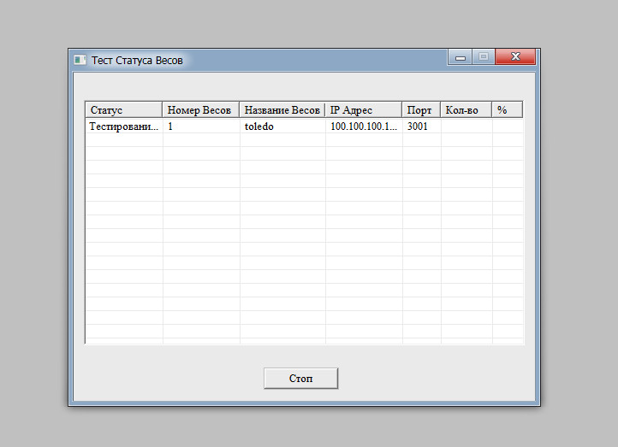Click the IP Адрес column header
Screen dimensions: 618x447
363,110
